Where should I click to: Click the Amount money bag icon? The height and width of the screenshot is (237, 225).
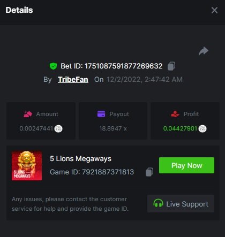pyautogui.click(x=28, y=114)
